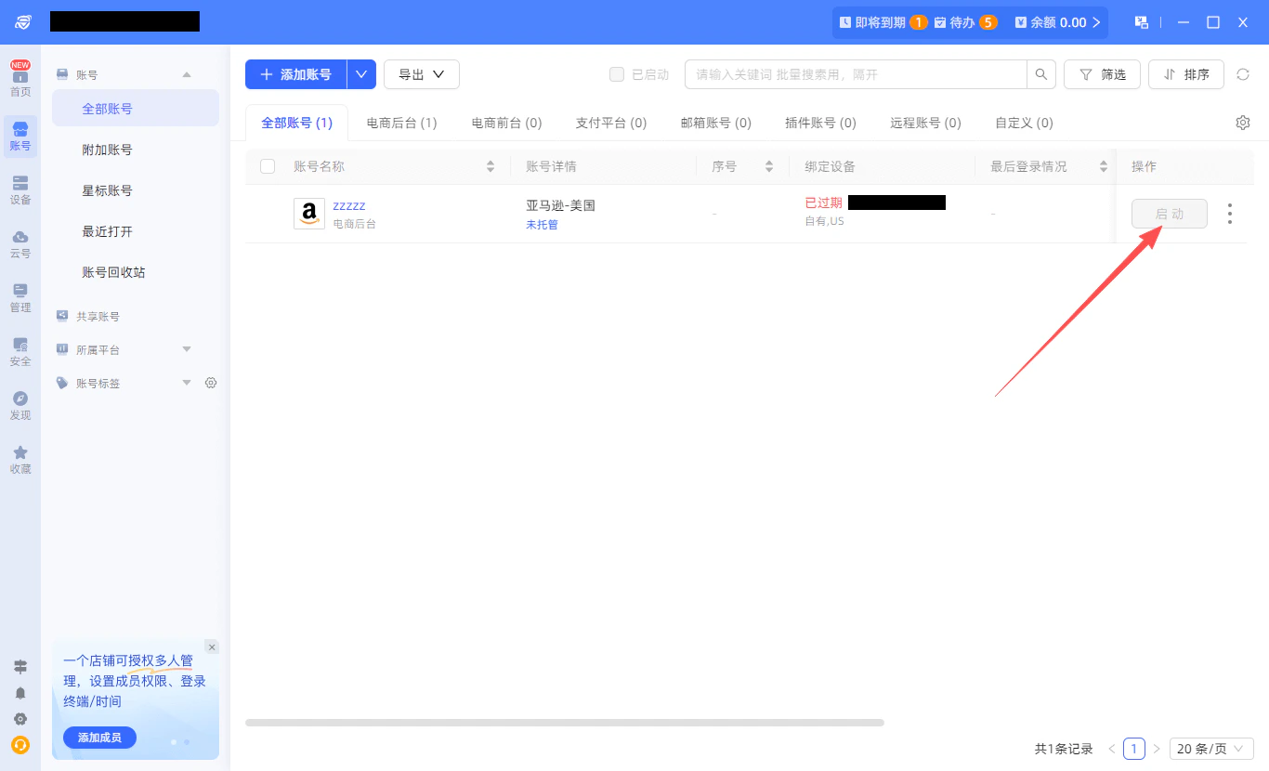Select all accounts with the header checkbox
Viewport: 1269px width, 771px height.
tap(268, 165)
